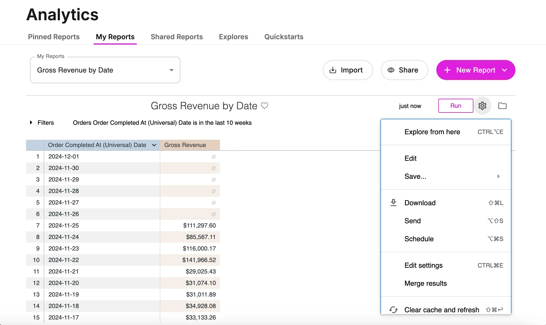
Task: Click the null symbol in the 2024-12-01 row
Action: 214,157
